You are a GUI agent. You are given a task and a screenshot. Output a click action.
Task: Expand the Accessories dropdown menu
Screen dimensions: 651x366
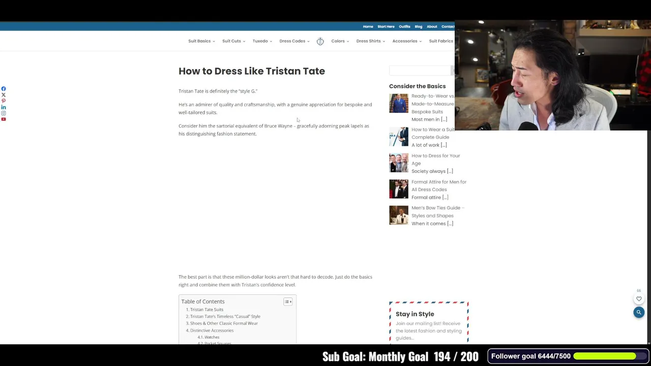(x=407, y=41)
